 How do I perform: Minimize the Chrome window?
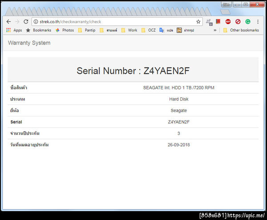coord(237,4)
